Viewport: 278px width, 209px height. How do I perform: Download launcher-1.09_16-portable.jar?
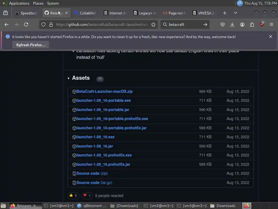103,110
